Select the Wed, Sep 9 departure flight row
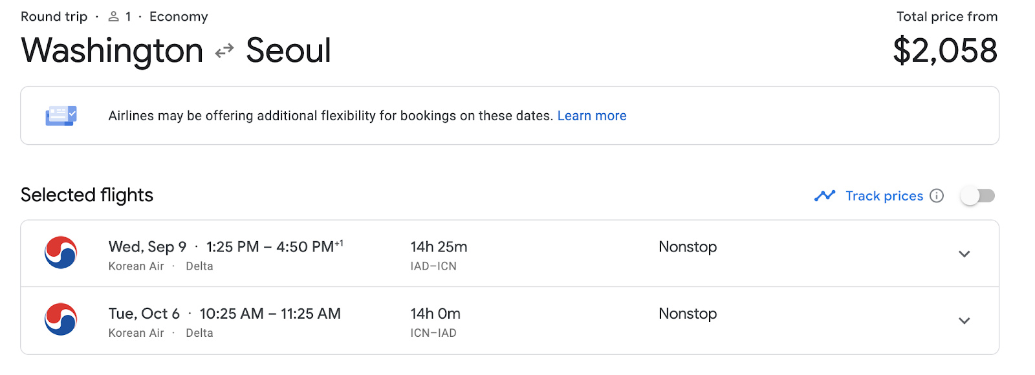The width and height of the screenshot is (1035, 375). click(x=510, y=253)
